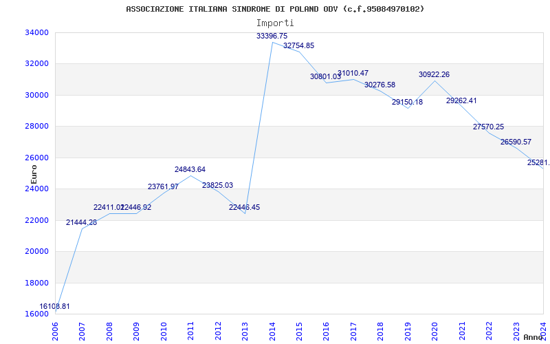Select the 30276.58 data label
Image resolution: width=550 pixels, height=344 pixels.
coord(380,85)
